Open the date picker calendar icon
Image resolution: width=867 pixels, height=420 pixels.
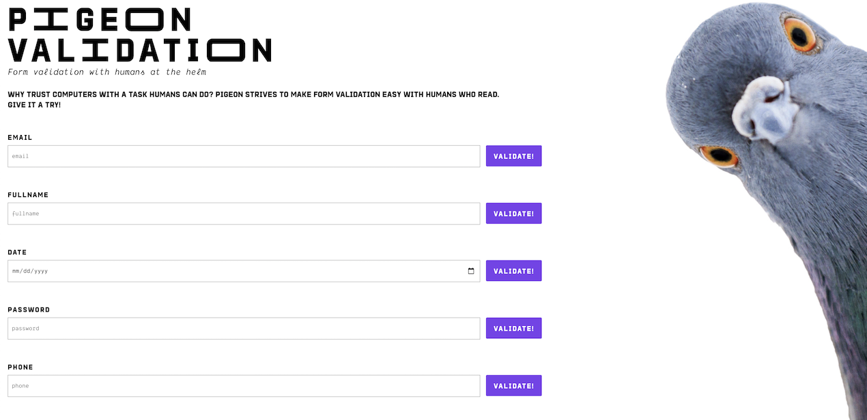coord(470,271)
